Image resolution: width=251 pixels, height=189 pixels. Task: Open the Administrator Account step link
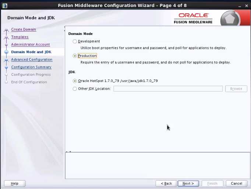coord(31,44)
